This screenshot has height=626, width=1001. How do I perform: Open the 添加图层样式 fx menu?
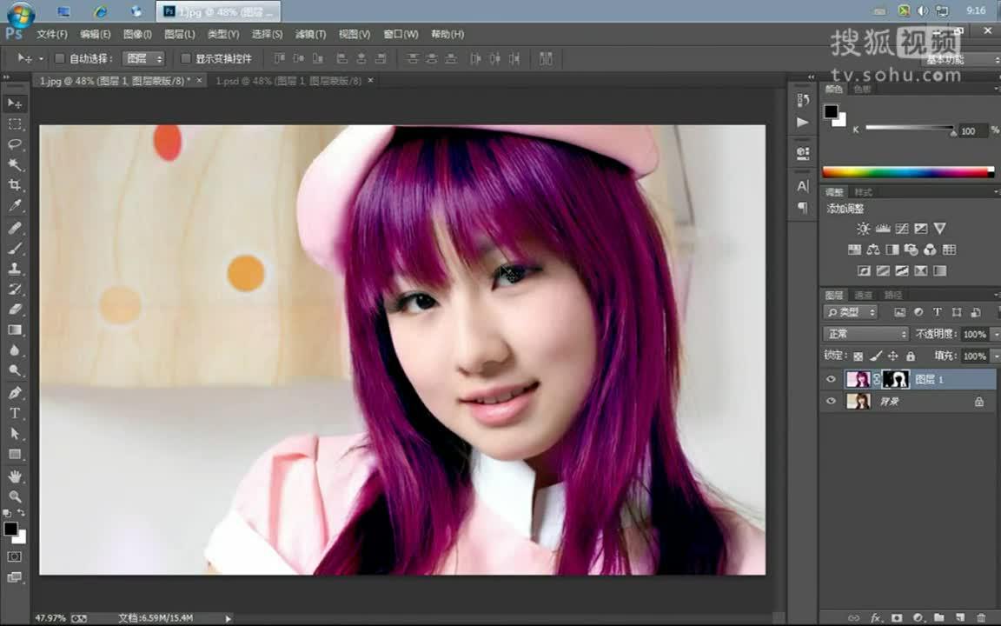tap(876, 616)
